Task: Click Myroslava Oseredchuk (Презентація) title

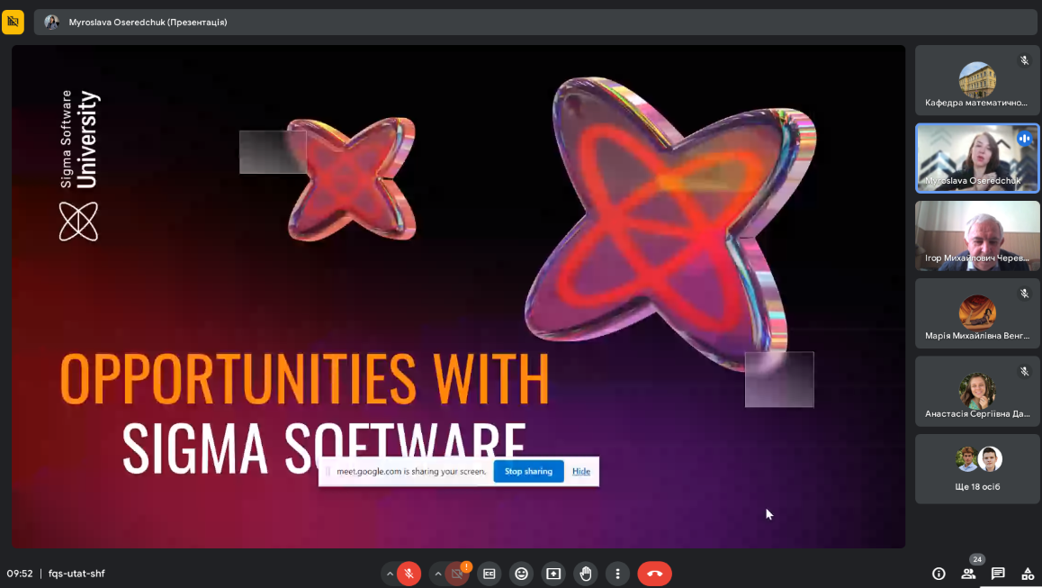Action: click(148, 22)
